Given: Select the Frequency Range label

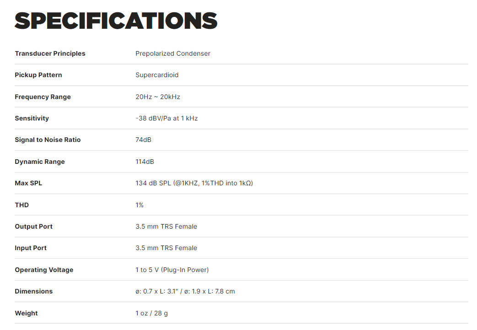Looking at the screenshot, I should click(43, 97).
